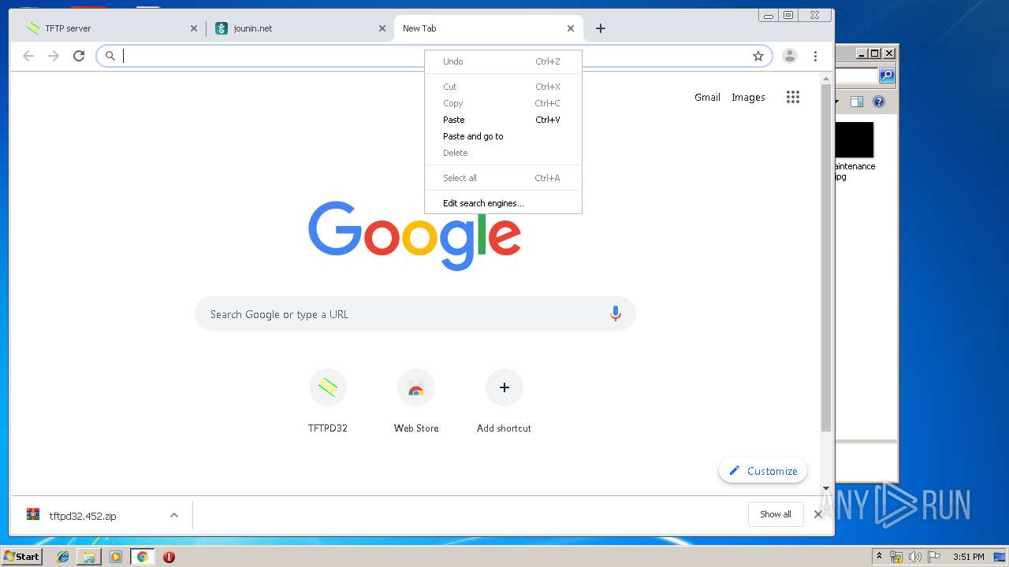Click the browser back arrow

pyautogui.click(x=28, y=56)
